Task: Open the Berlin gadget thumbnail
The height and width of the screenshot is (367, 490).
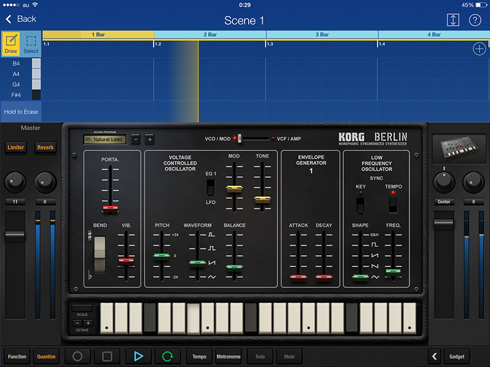Action: point(459,148)
